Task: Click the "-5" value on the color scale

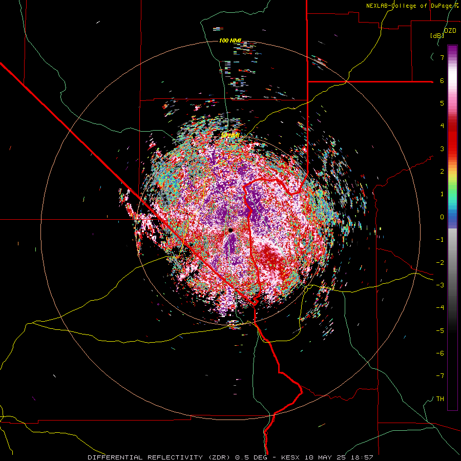Action: (440, 331)
